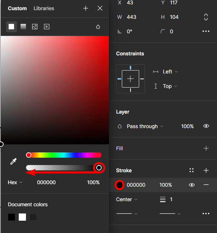This screenshot has width=217, height=233.
Task: Click the rotation angle icon
Action: (x=119, y=31)
